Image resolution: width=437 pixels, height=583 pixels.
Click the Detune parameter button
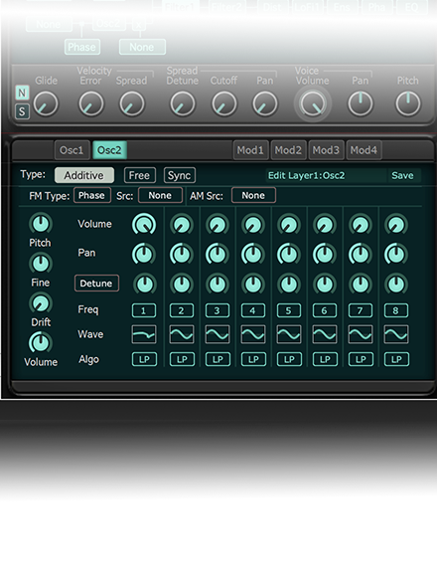point(96,284)
